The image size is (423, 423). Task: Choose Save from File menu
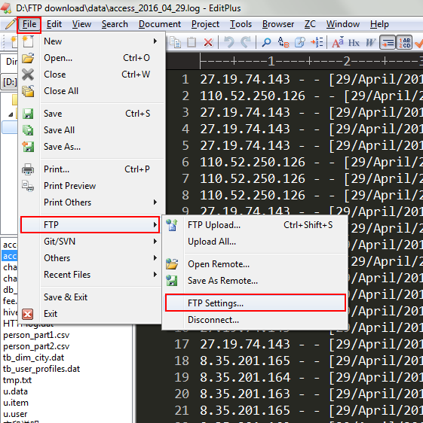pyautogui.click(x=92, y=114)
